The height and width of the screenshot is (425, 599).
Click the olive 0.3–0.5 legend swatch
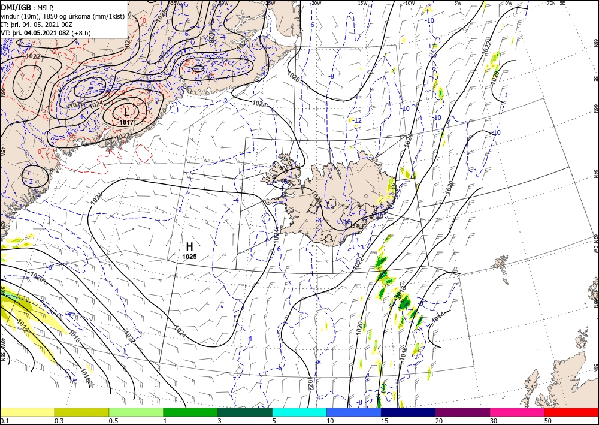tap(81, 412)
